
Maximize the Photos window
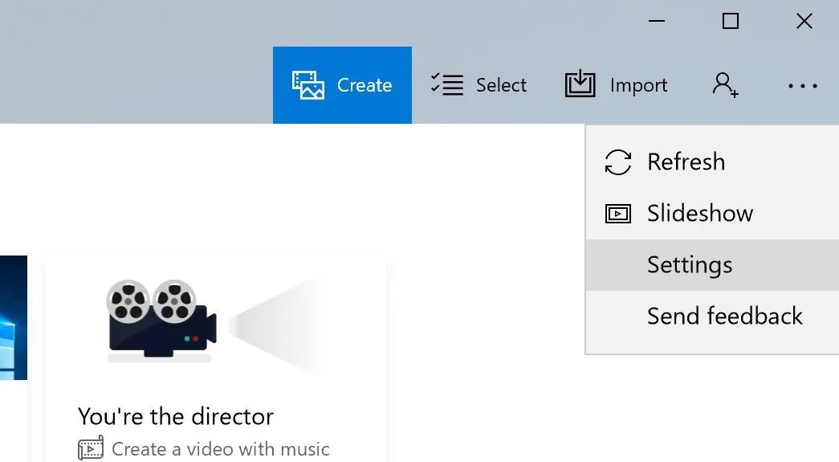point(731,22)
